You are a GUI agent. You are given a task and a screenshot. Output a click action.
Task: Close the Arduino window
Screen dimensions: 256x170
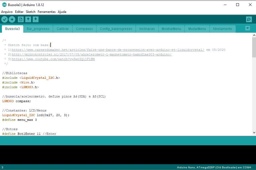(x=250, y=5)
